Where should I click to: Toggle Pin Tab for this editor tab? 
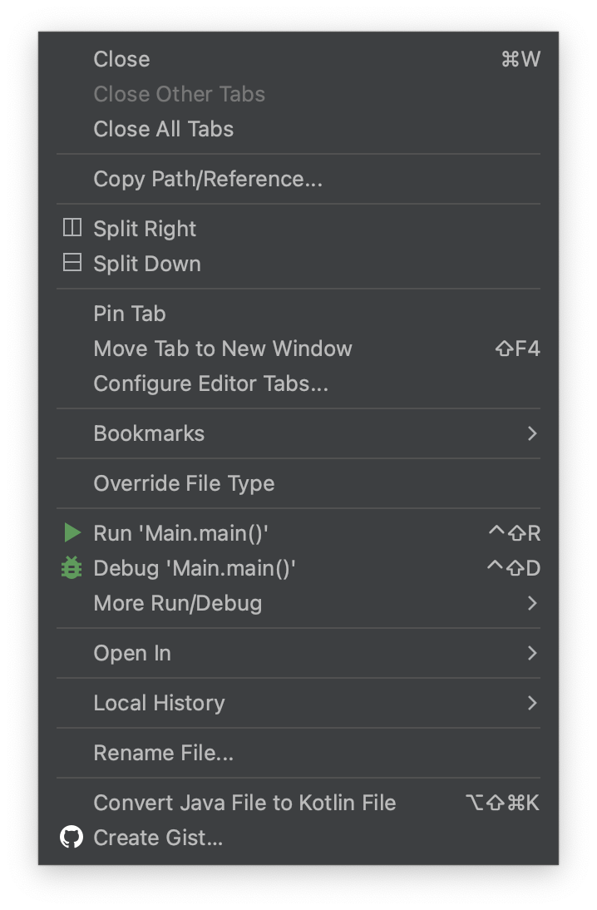[298, 314]
